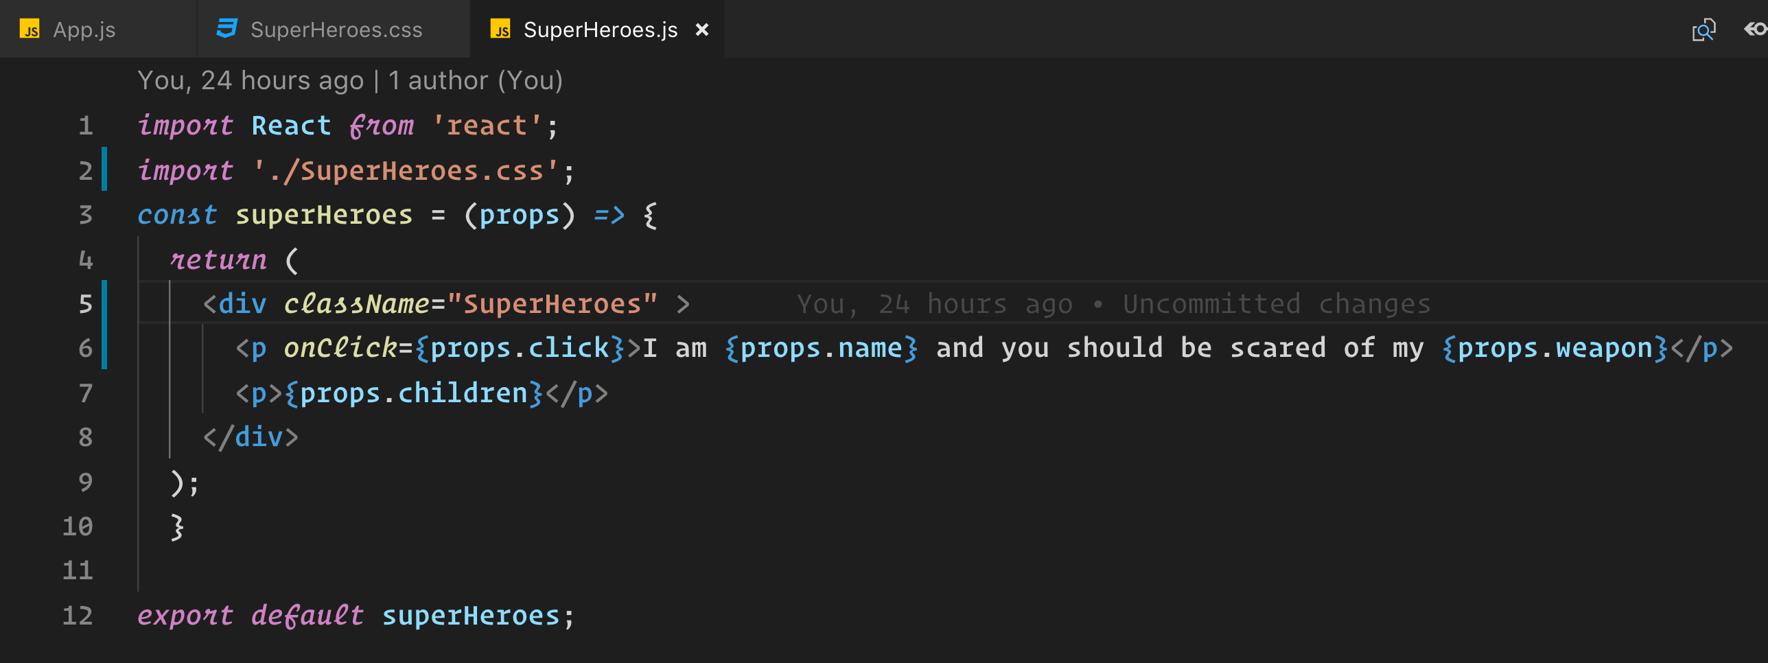Switch to the SuperHeroes.css tab
Screen dimensions: 1768x663
pyautogui.click(x=336, y=29)
